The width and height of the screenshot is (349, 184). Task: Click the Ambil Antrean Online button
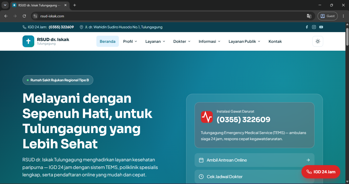pos(254,160)
